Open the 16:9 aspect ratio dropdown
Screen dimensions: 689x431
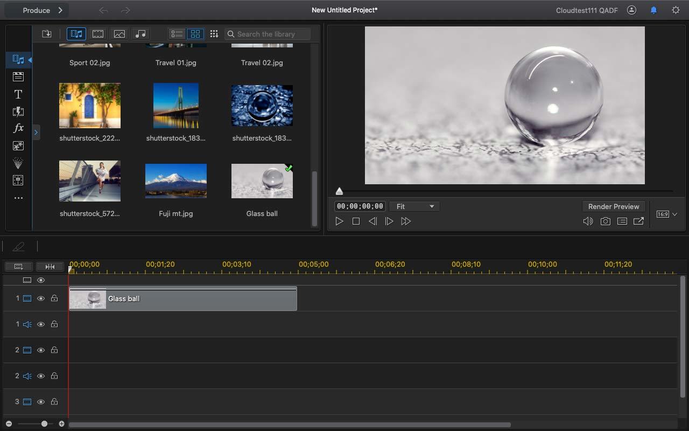click(666, 214)
